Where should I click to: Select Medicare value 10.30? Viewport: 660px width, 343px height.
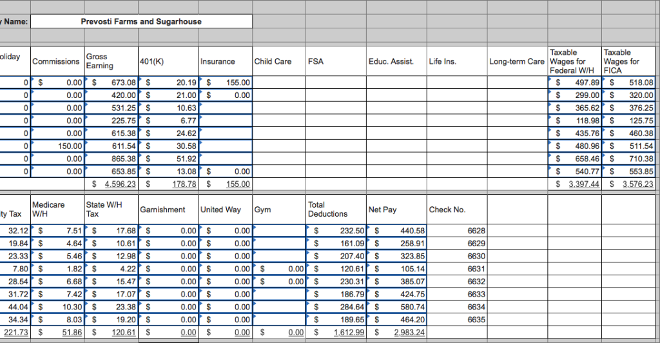pos(57,307)
